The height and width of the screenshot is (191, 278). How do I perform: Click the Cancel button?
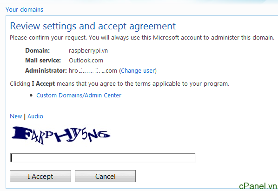coord(106,176)
